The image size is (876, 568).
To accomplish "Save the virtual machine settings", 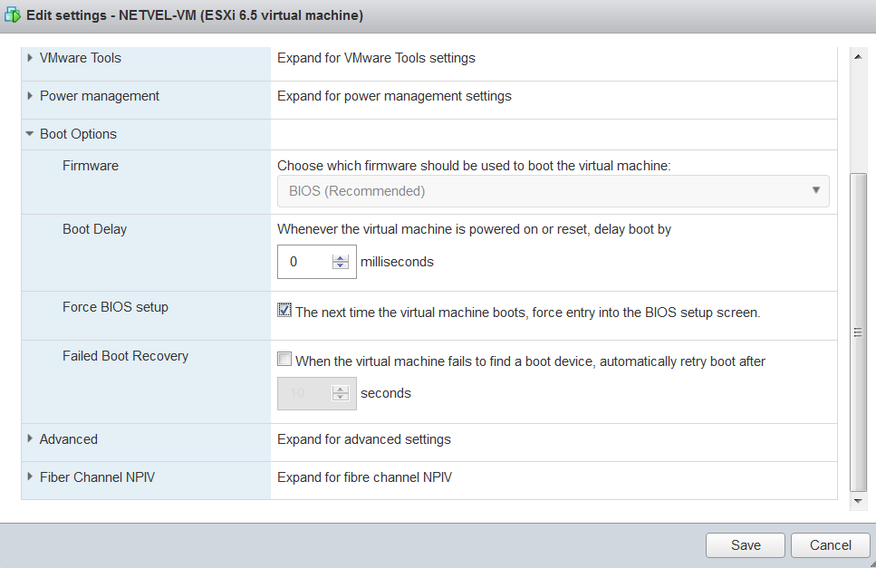I will 746,545.
